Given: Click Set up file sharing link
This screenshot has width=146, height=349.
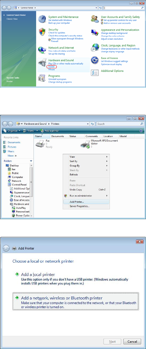Looking at the screenshot, I should coord(56,54).
